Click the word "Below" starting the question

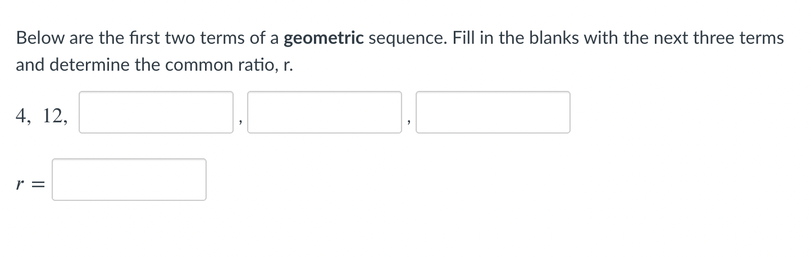35,38
